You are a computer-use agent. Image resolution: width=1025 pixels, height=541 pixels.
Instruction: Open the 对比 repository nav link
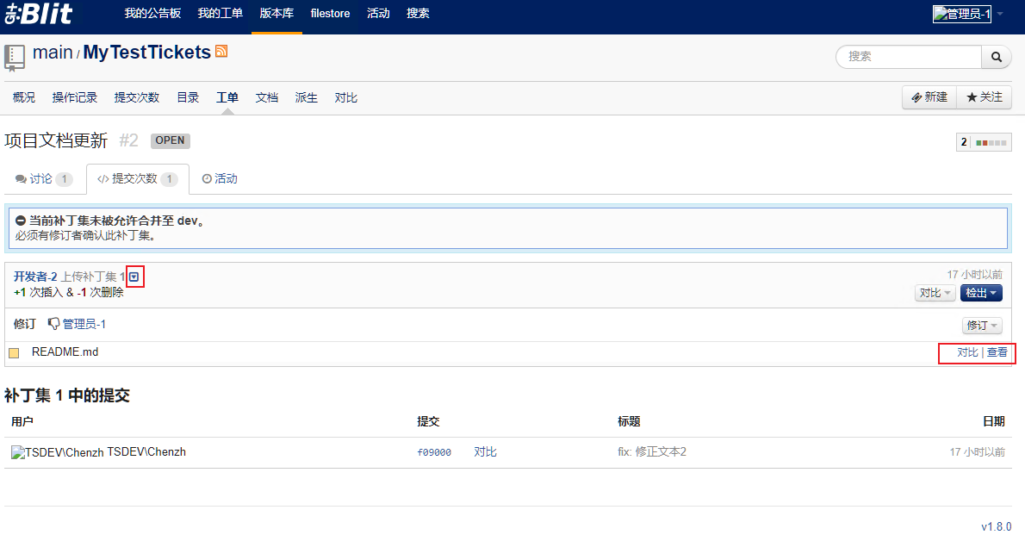[x=345, y=97]
